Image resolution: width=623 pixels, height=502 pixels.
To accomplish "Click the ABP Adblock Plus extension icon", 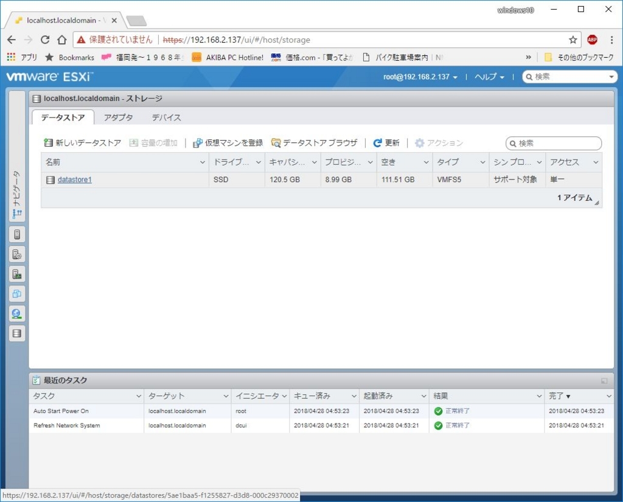I will pyautogui.click(x=592, y=40).
